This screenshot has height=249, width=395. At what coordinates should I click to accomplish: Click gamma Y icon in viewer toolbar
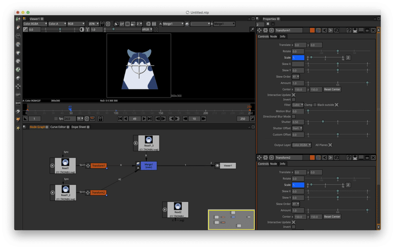coord(87,30)
